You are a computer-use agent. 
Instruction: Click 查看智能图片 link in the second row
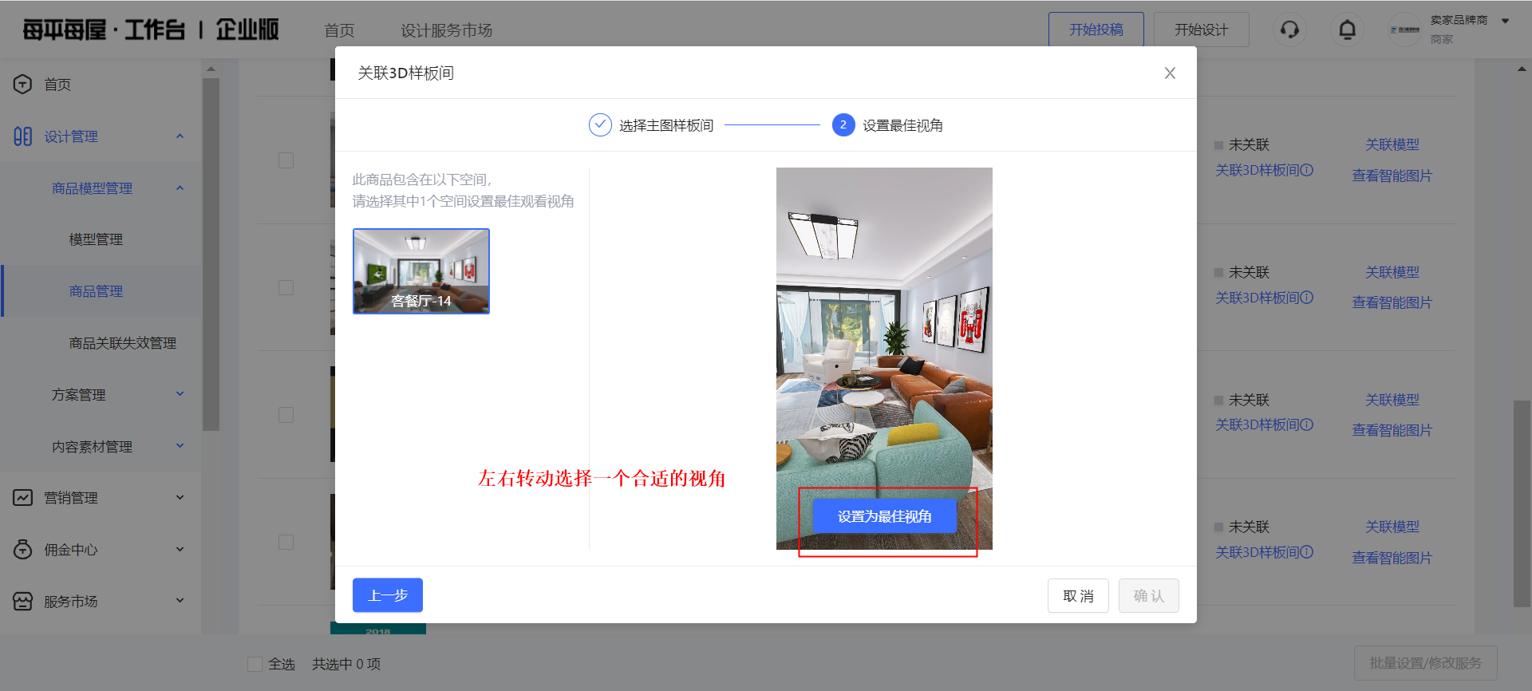(1392, 302)
